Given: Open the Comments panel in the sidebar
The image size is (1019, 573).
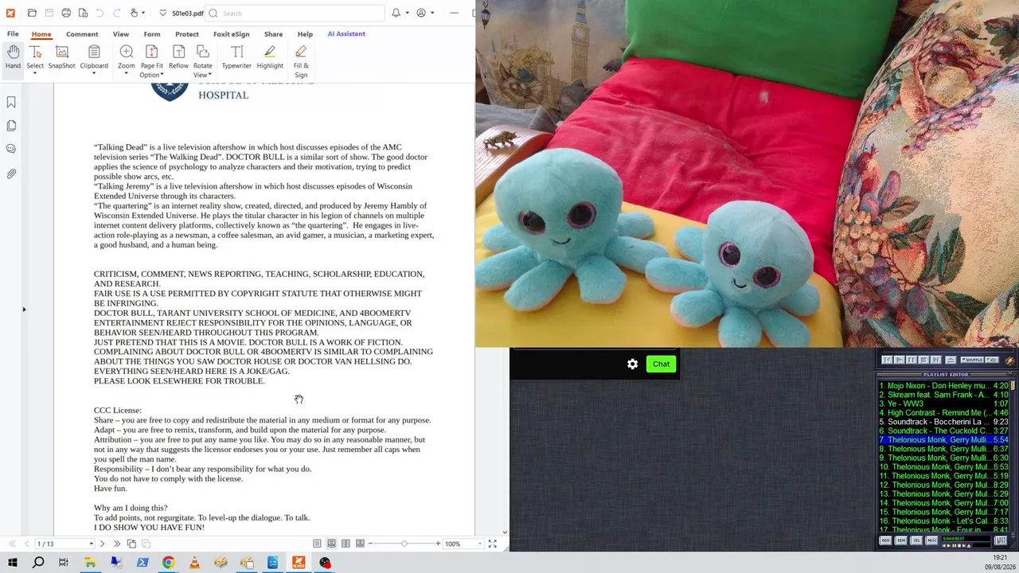Looking at the screenshot, I should pyautogui.click(x=11, y=149).
